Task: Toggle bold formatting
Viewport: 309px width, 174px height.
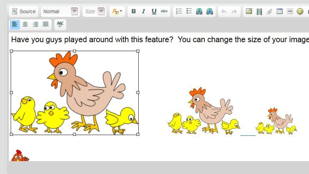Action: 133,11
